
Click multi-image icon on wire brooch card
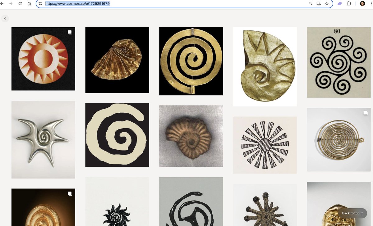pos(366,113)
